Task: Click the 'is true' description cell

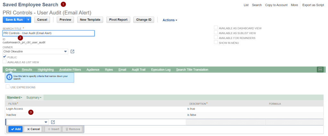Action: click(x=191, y=109)
